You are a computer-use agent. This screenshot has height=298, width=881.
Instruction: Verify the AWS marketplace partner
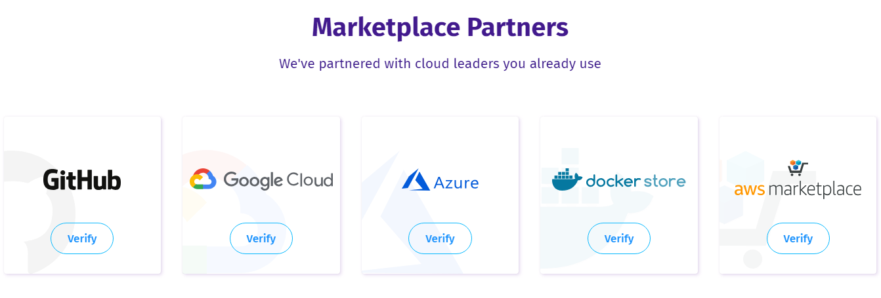pyautogui.click(x=798, y=238)
